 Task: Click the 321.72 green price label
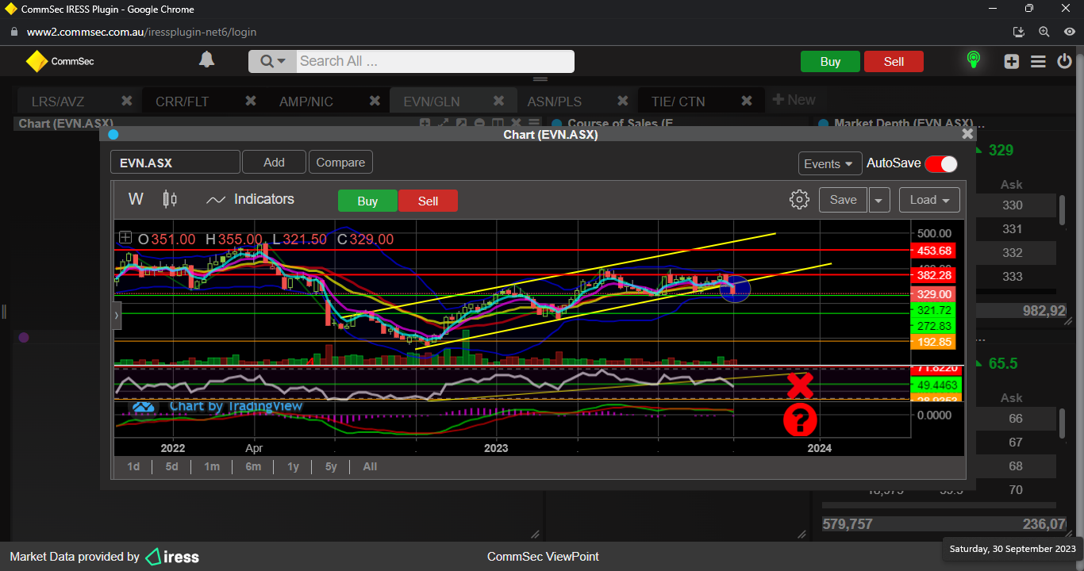tap(934, 310)
